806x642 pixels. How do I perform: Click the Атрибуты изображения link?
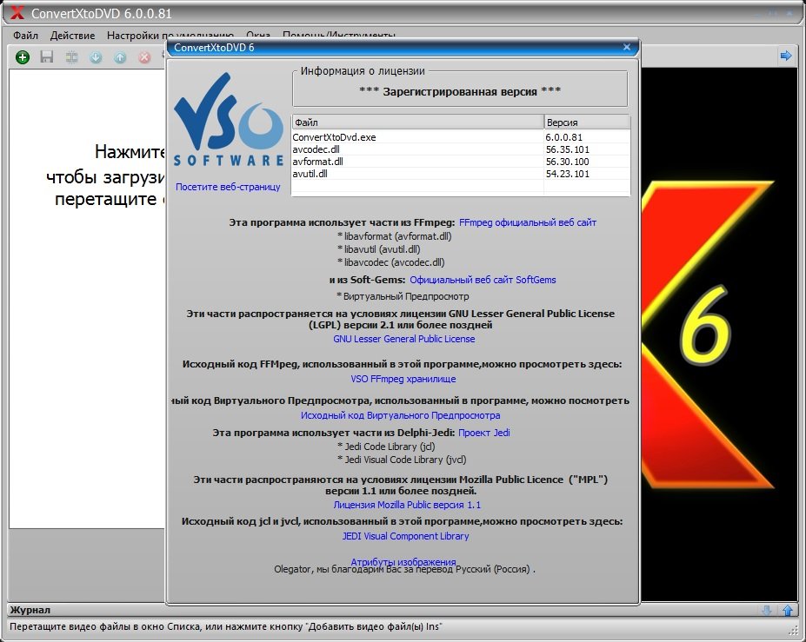[x=403, y=561]
